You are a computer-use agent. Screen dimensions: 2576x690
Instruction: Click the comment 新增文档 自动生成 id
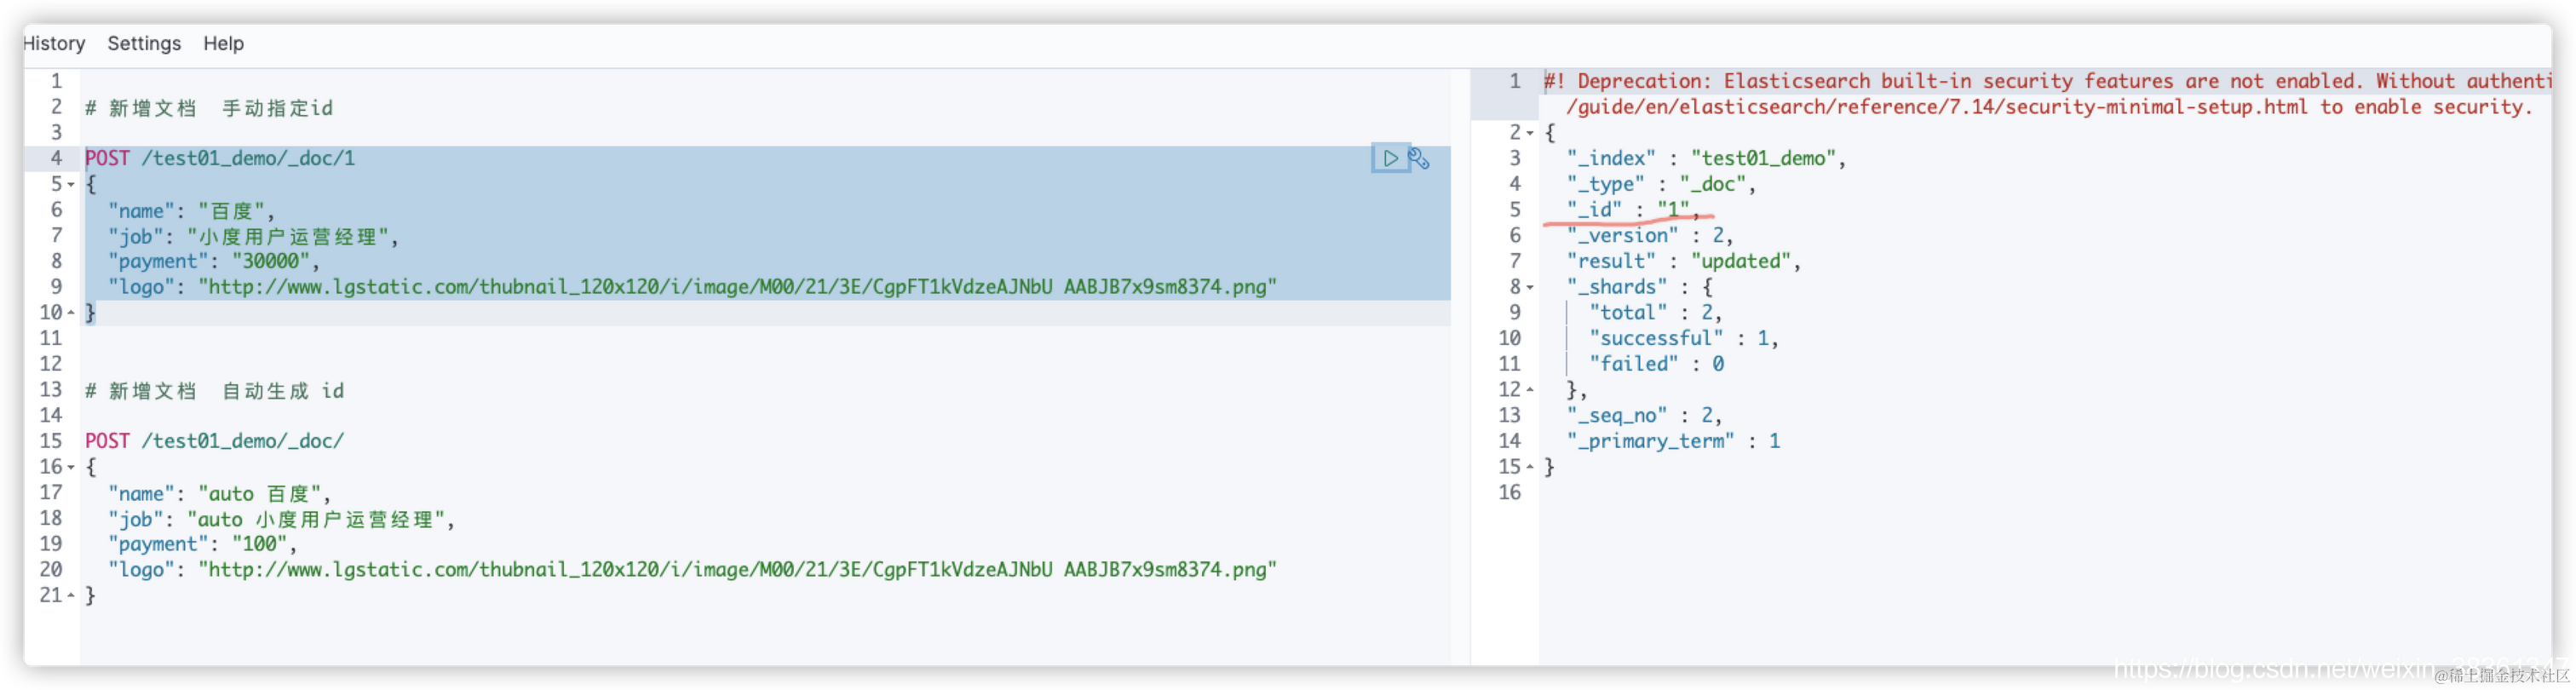coord(215,391)
